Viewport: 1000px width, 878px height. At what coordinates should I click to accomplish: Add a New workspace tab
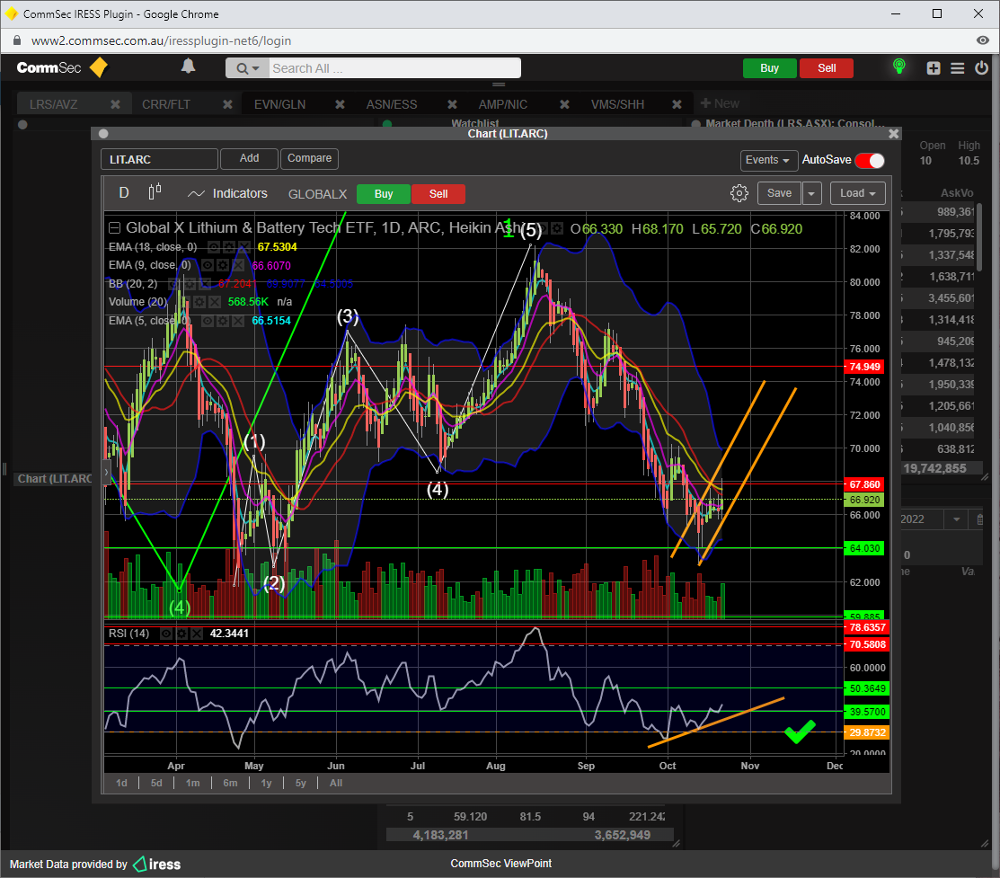[x=720, y=103]
